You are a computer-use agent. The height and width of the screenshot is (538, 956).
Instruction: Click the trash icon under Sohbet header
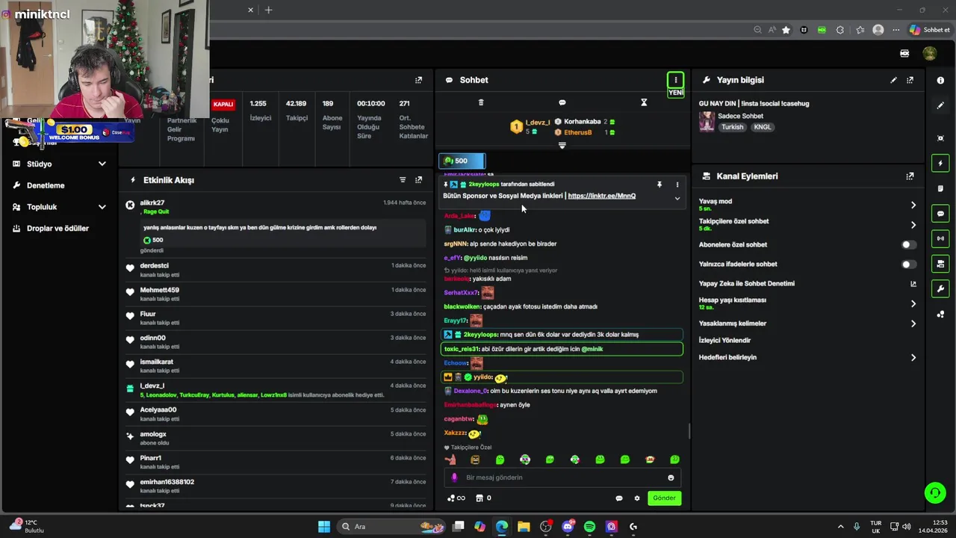[481, 102]
